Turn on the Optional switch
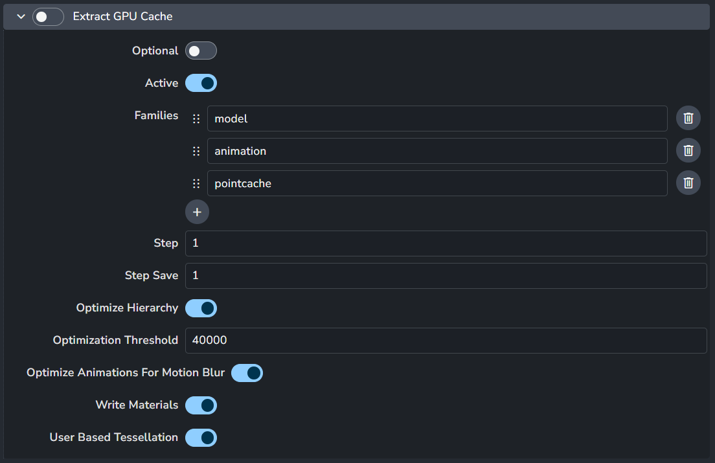The width and height of the screenshot is (715, 463). (201, 51)
